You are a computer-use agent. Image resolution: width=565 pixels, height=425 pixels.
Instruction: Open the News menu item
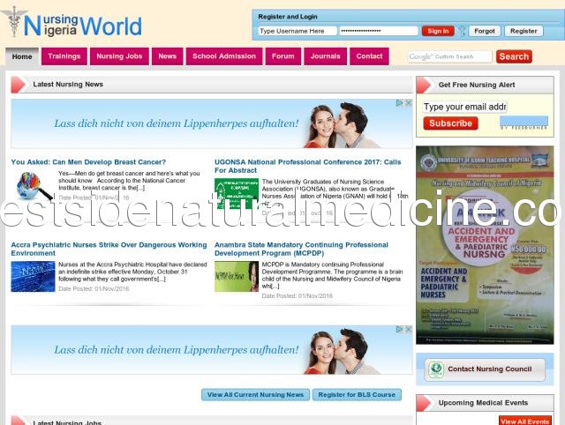(x=167, y=56)
